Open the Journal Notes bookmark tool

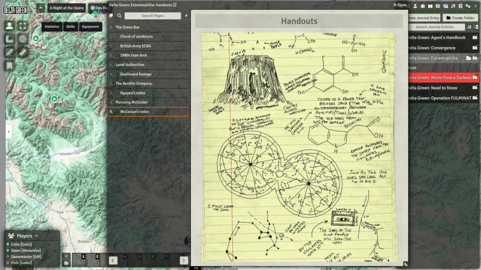(x=10, y=66)
